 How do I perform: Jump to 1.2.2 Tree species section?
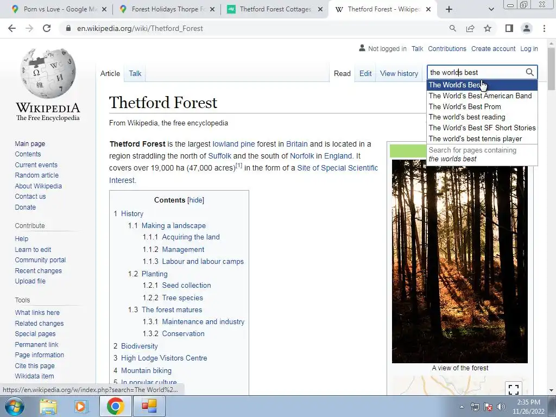coord(182,298)
